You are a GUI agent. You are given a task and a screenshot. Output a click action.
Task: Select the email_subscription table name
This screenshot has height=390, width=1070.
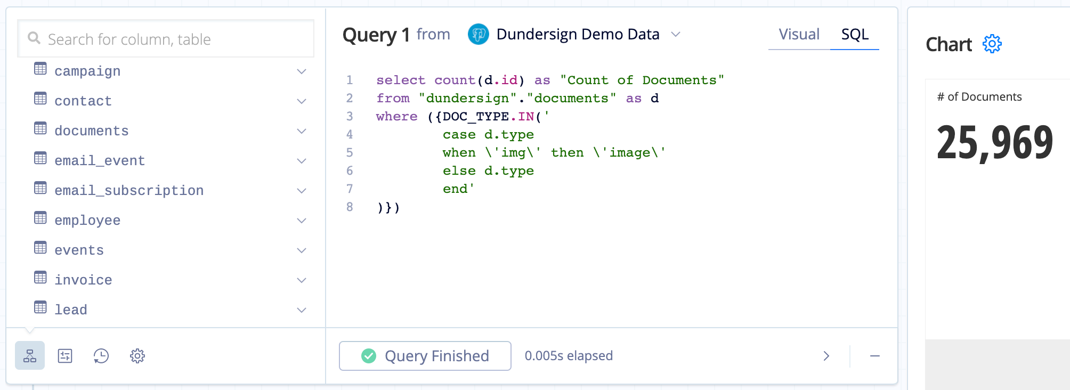point(129,191)
